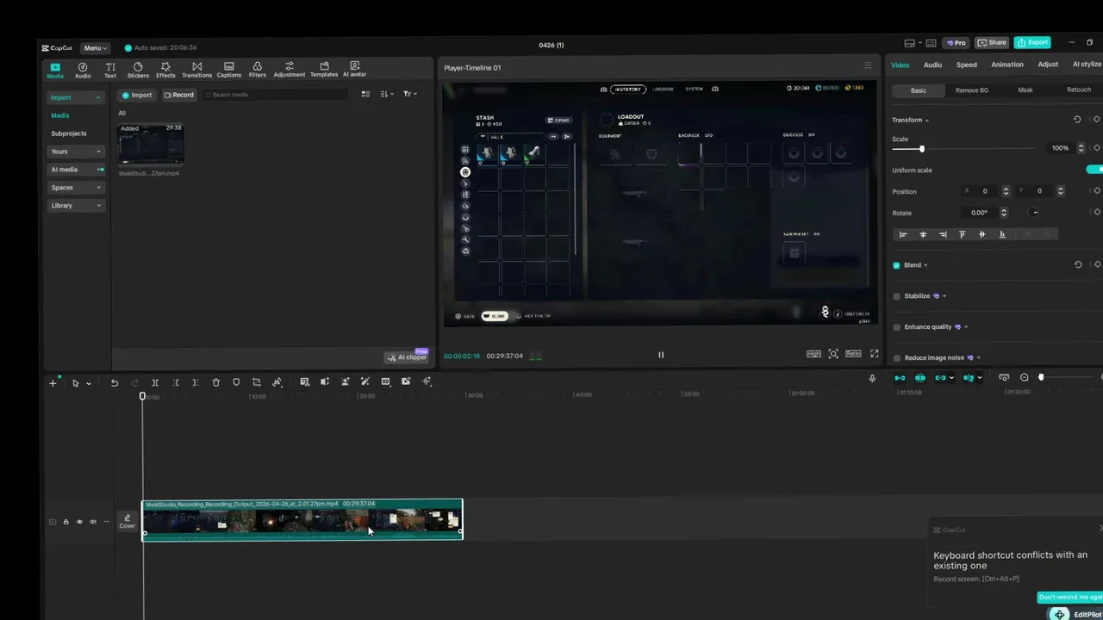Switch to the Speed tab
The image size is (1103, 620).
tap(967, 65)
